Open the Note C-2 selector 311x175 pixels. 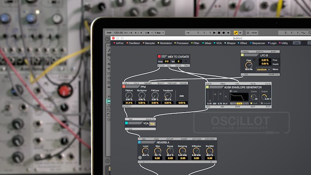click(166, 61)
